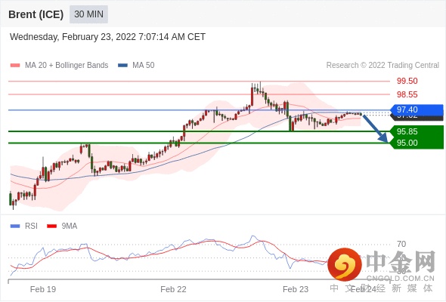Click the 30 MIN timeframe button
The width and height of the screenshot is (446, 302).
(x=88, y=14)
